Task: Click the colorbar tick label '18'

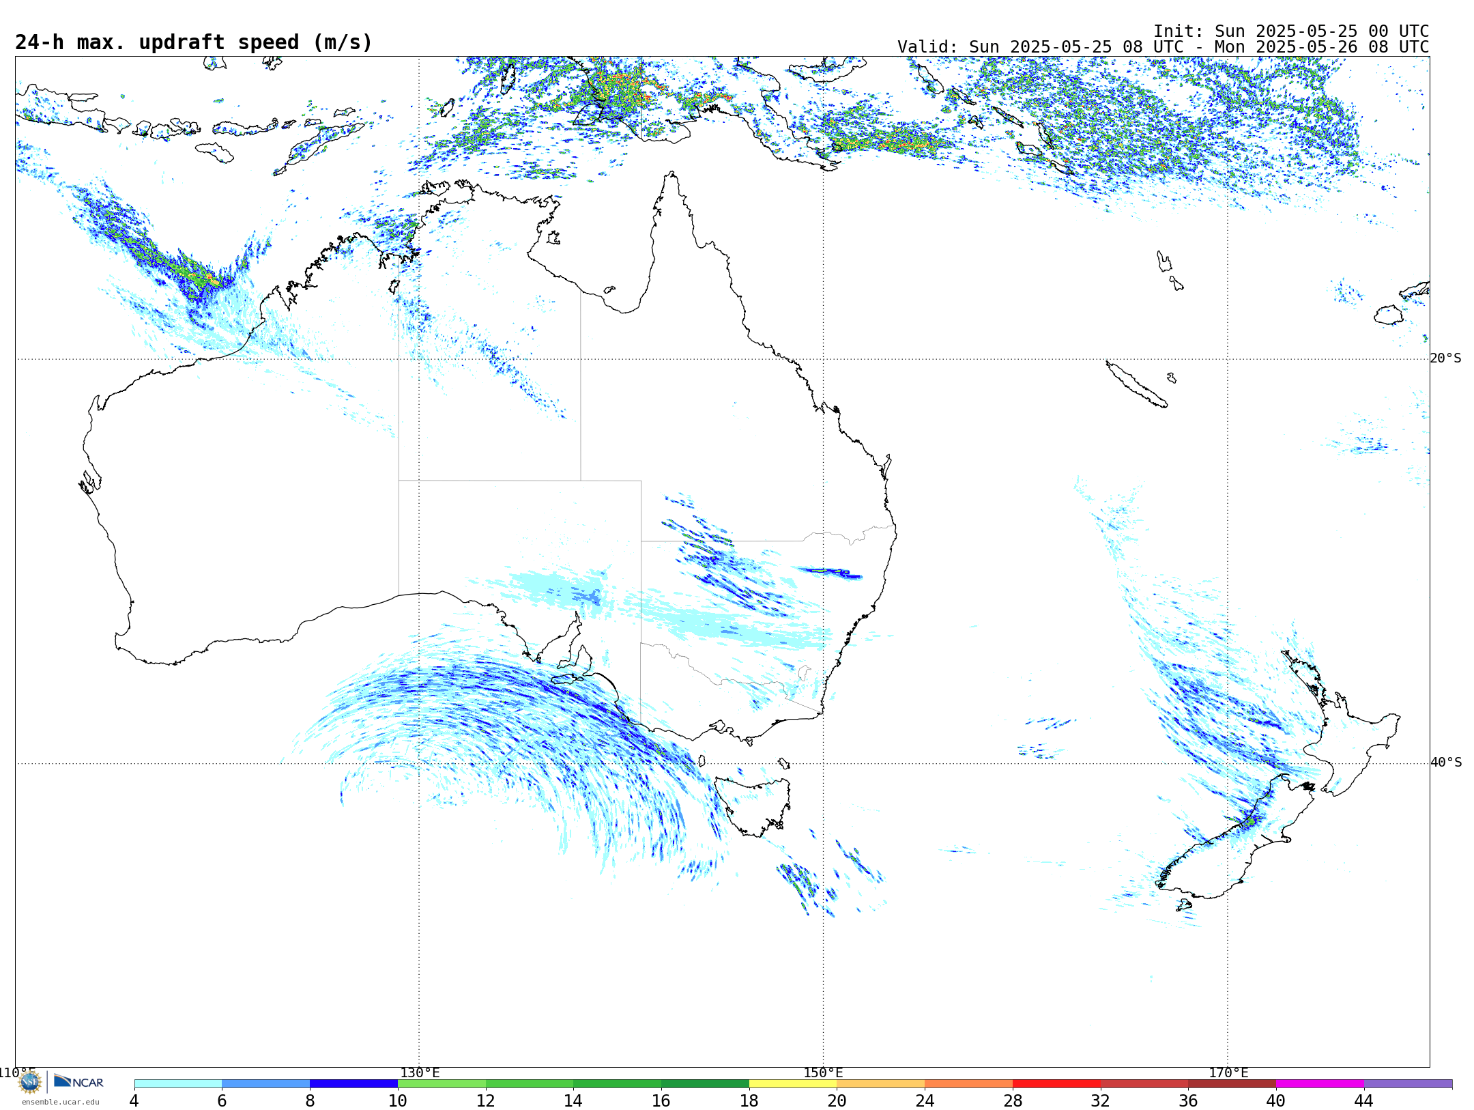Action: point(749,1101)
